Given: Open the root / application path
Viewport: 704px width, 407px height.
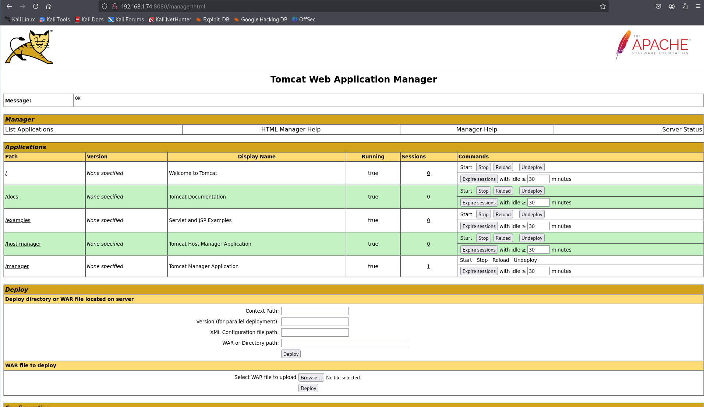Looking at the screenshot, I should pyautogui.click(x=6, y=173).
